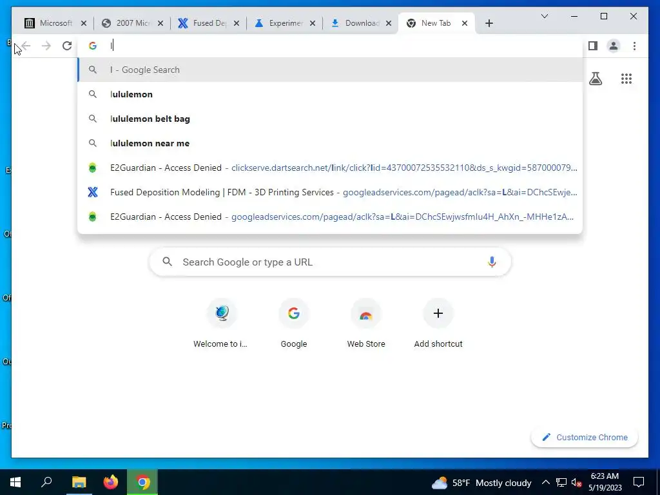Image resolution: width=660 pixels, height=495 pixels.
Task: Click Chrome taskbar icon
Action: coord(142,482)
